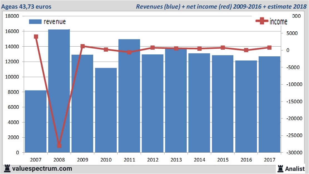Toggle visibility of the 2009 income marker
This screenshot has height=174, width=309.
coord(82,46)
